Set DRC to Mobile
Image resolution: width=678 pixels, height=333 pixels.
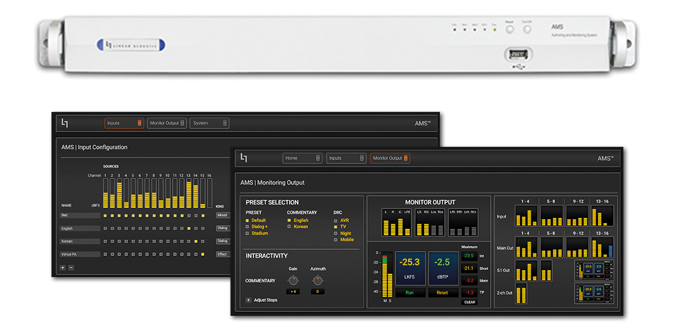[x=343, y=240]
